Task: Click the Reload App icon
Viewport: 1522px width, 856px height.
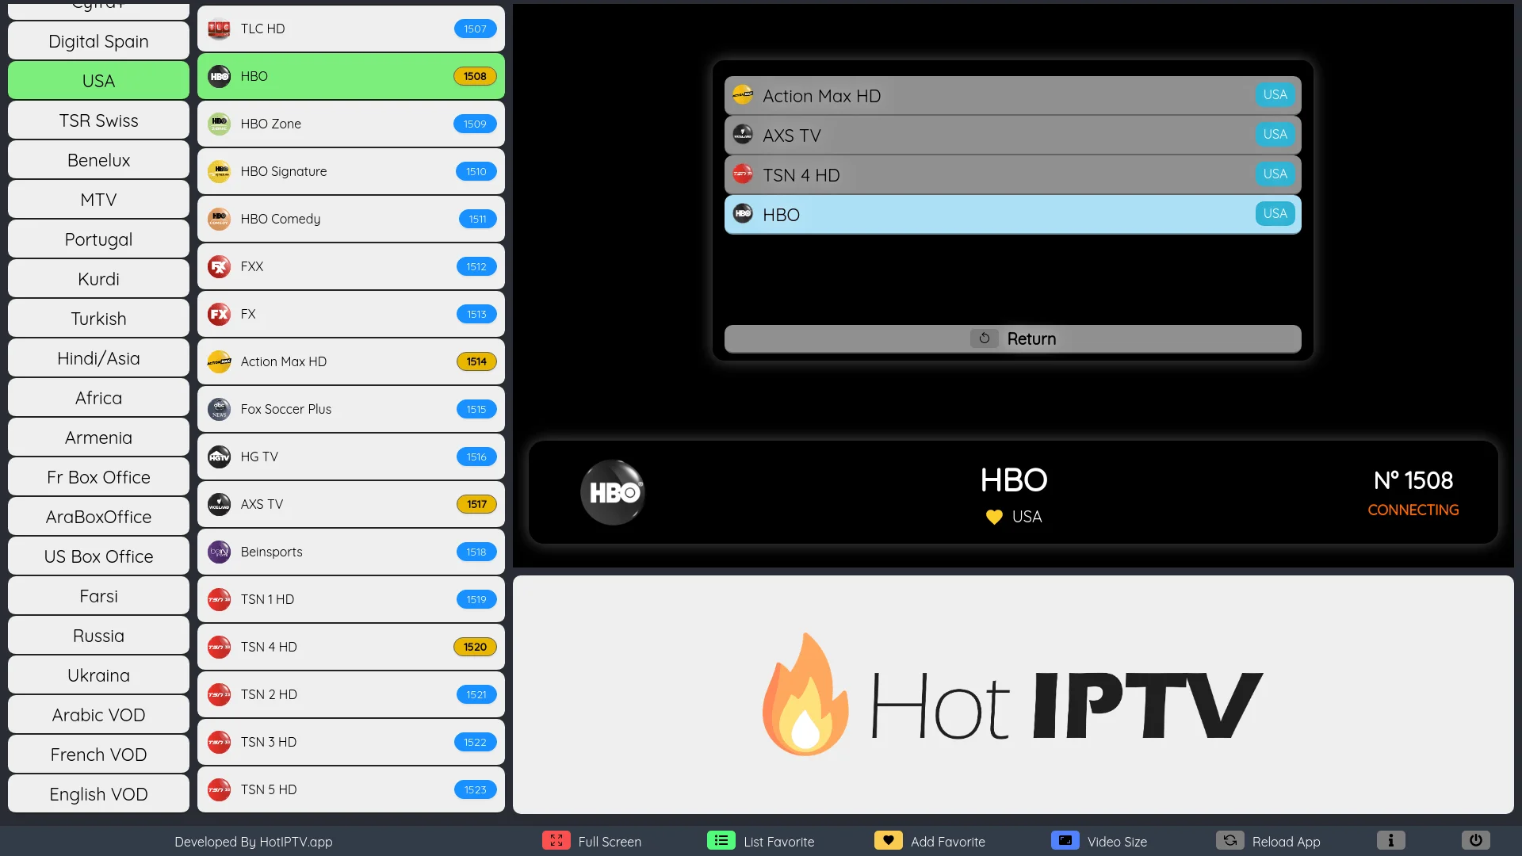Action: [1229, 840]
